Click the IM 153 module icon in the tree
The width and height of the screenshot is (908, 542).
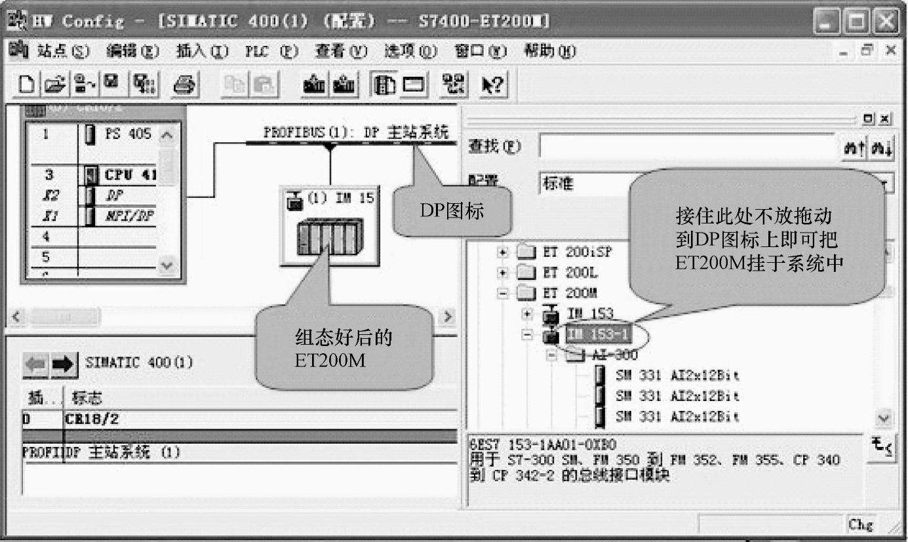[x=552, y=315]
